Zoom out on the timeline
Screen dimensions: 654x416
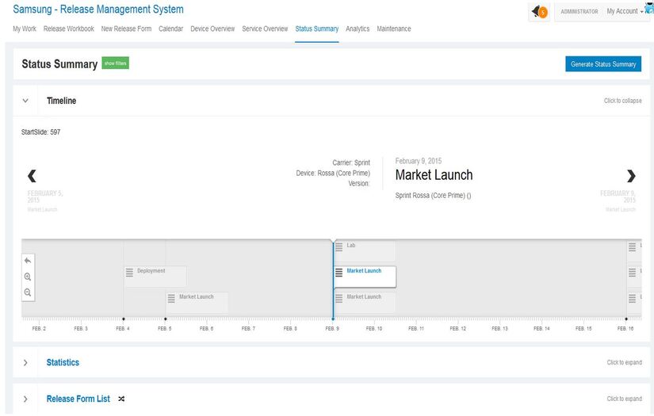pos(28,292)
